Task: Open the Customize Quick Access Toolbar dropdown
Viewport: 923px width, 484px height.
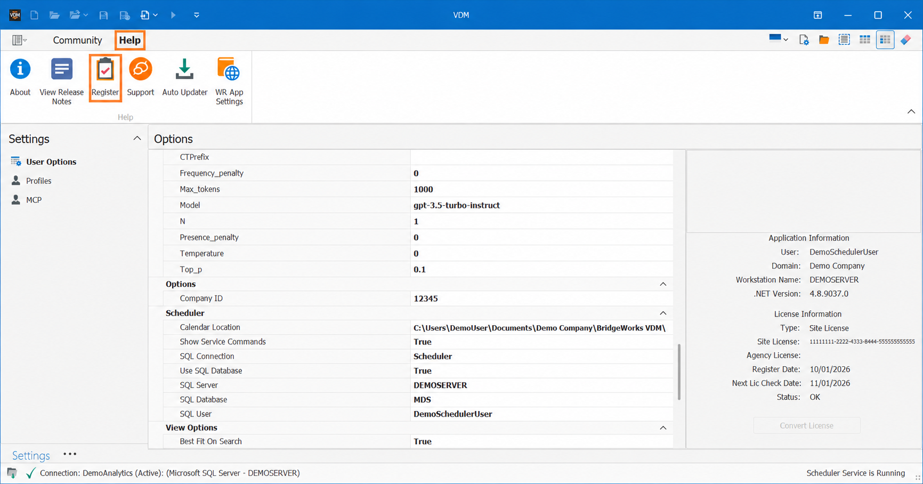Action: (x=197, y=15)
